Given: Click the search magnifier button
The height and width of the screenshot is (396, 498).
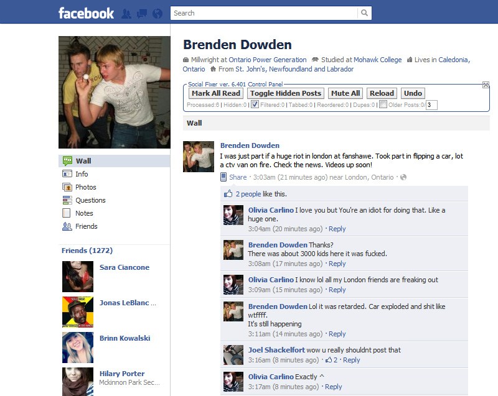Looking at the screenshot, I should (x=364, y=13).
